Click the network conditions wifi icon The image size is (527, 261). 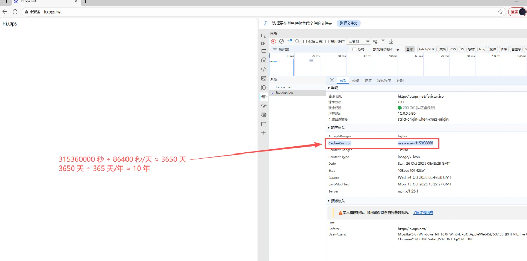375,41
